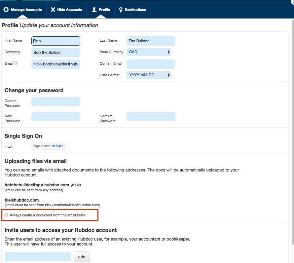Screen dimensions: 294x263
Task: Click the pencil Edit icon for the upload email
Action: [x=72, y=185]
